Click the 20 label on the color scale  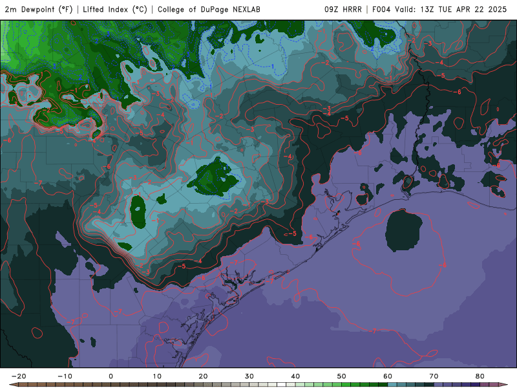coord(203,376)
